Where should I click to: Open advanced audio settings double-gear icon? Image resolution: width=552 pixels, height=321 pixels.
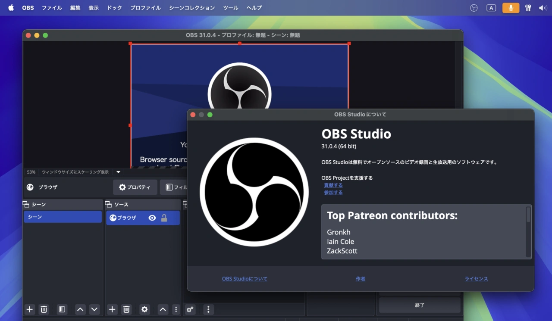[190, 309]
